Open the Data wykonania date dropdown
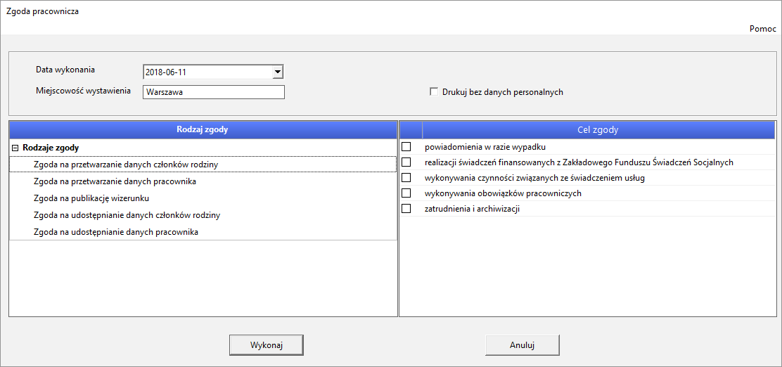 (x=278, y=72)
